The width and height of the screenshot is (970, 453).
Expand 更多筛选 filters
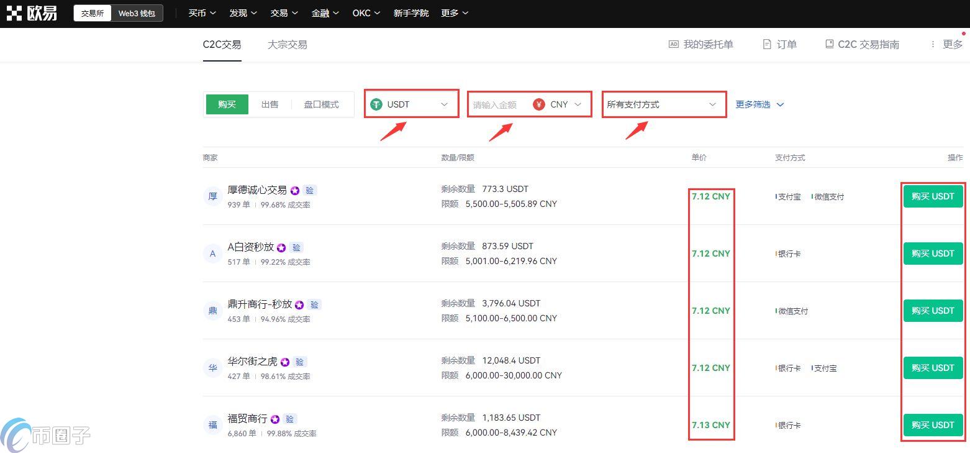tap(759, 104)
